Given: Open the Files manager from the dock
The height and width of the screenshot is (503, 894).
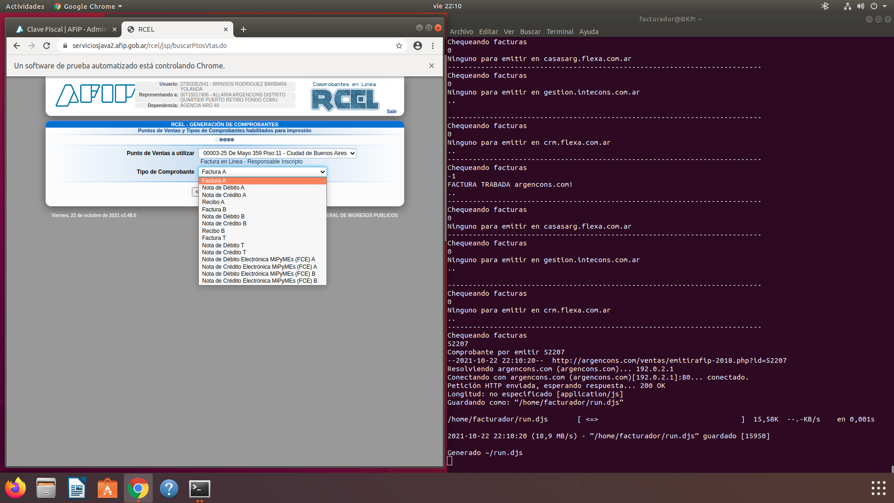Looking at the screenshot, I should (46, 489).
